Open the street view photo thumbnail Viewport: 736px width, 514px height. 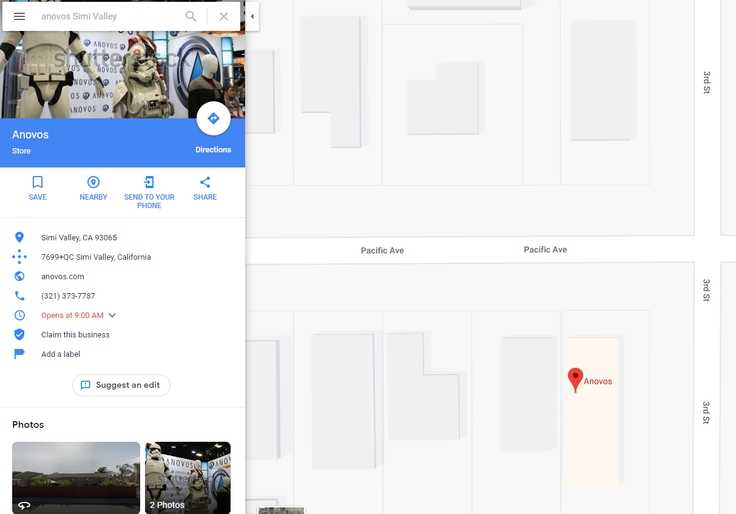(x=76, y=478)
